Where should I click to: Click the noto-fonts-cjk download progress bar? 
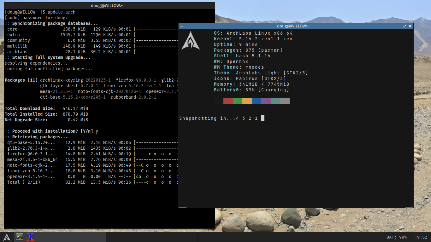[156, 165]
